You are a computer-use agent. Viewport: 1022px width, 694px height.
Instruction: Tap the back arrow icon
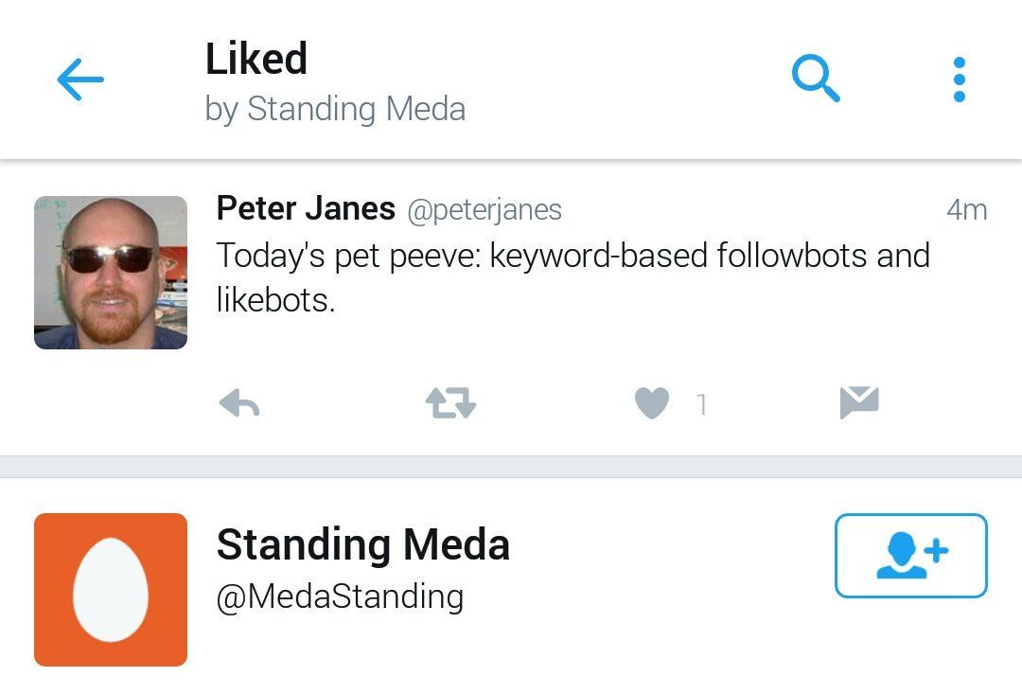pyautogui.click(x=80, y=80)
